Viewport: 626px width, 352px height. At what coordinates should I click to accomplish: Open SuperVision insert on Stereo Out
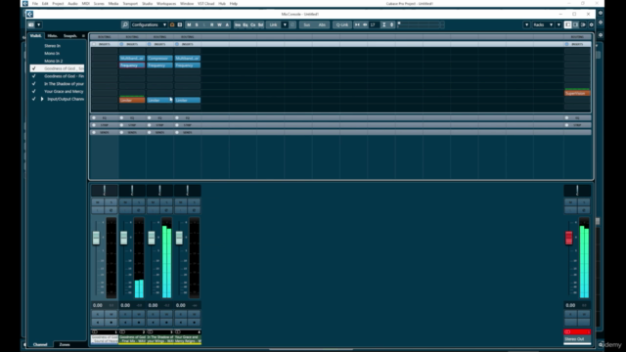click(x=577, y=94)
